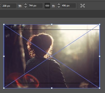The height and width of the screenshot is (93, 105).
Task: Click the fit frame proportionally icon
Action: click(x=83, y=6)
